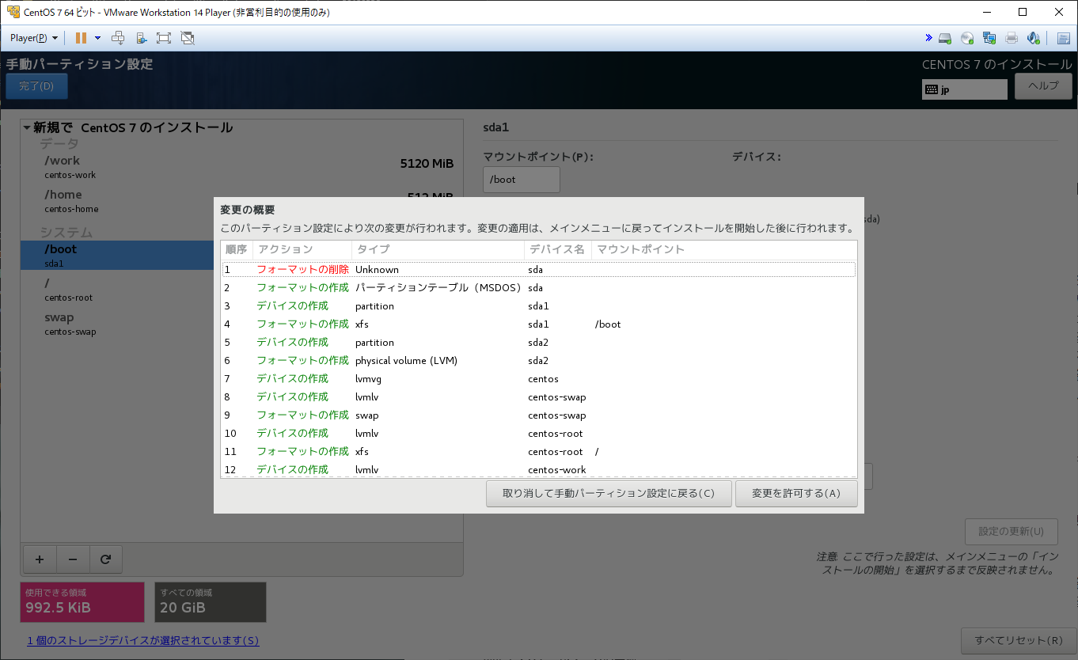Open the power options arrow beside pause
Image resolution: width=1078 pixels, height=660 pixels.
click(97, 38)
